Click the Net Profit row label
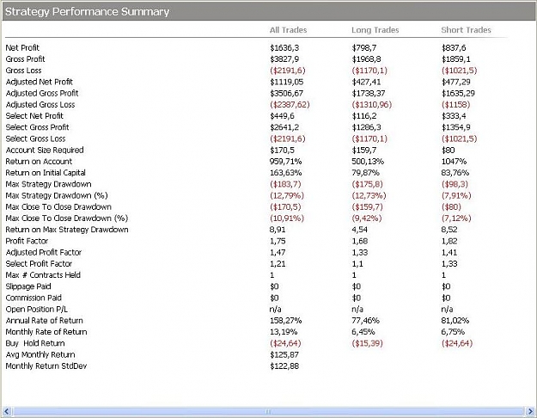The height and width of the screenshot is (418, 537). coord(22,47)
